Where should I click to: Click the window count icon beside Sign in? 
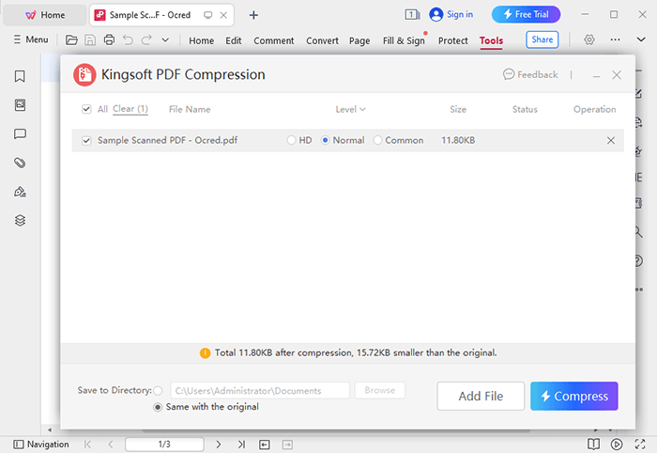pos(413,15)
